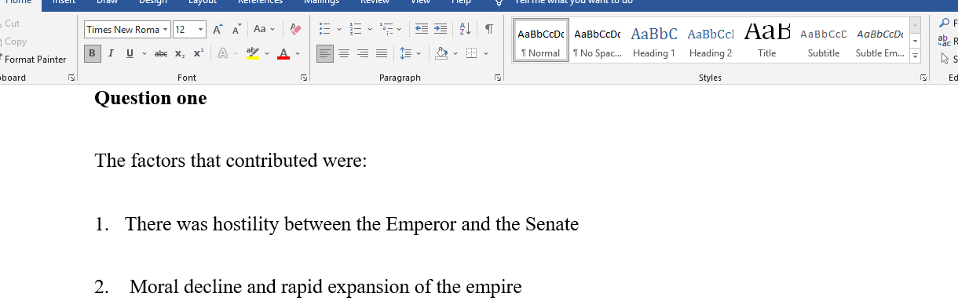The image size is (958, 308).
Task: Click the Center alignment icon
Action: (x=344, y=53)
